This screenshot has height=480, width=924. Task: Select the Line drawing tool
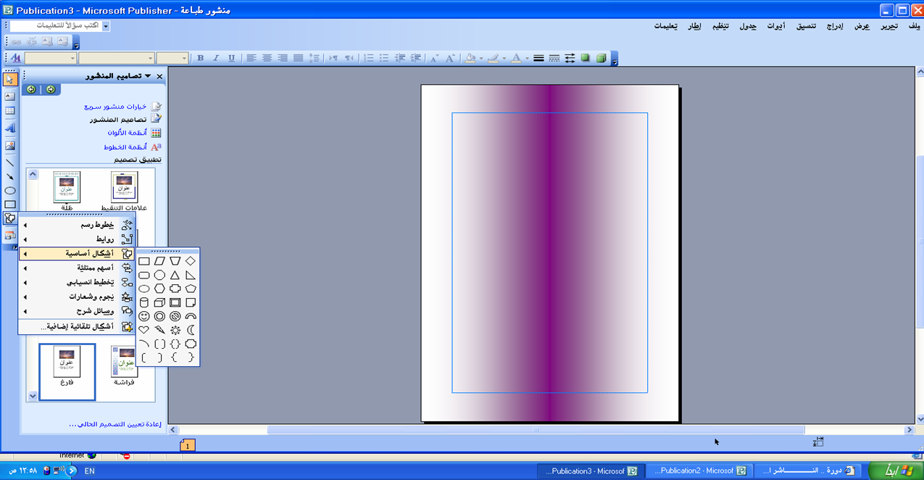10,162
